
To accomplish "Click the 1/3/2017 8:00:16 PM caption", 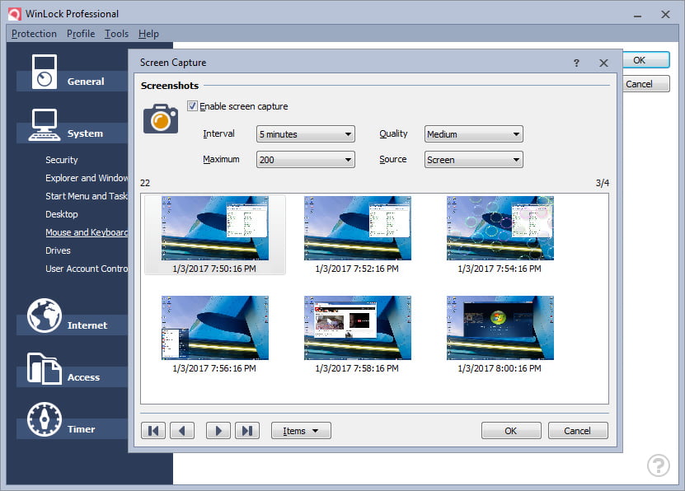I will [500, 368].
